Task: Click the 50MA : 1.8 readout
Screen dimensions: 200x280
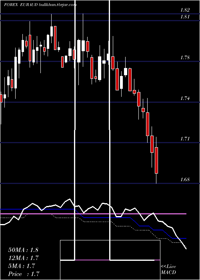Action: [x=23, y=250]
